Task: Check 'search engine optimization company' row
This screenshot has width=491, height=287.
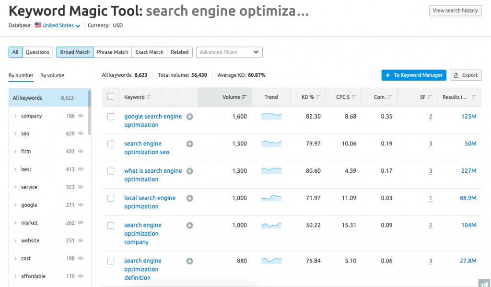Action: 111,225
